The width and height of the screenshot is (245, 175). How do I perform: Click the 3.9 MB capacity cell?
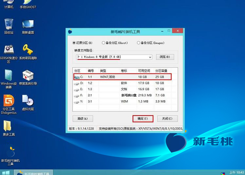pos(160,102)
